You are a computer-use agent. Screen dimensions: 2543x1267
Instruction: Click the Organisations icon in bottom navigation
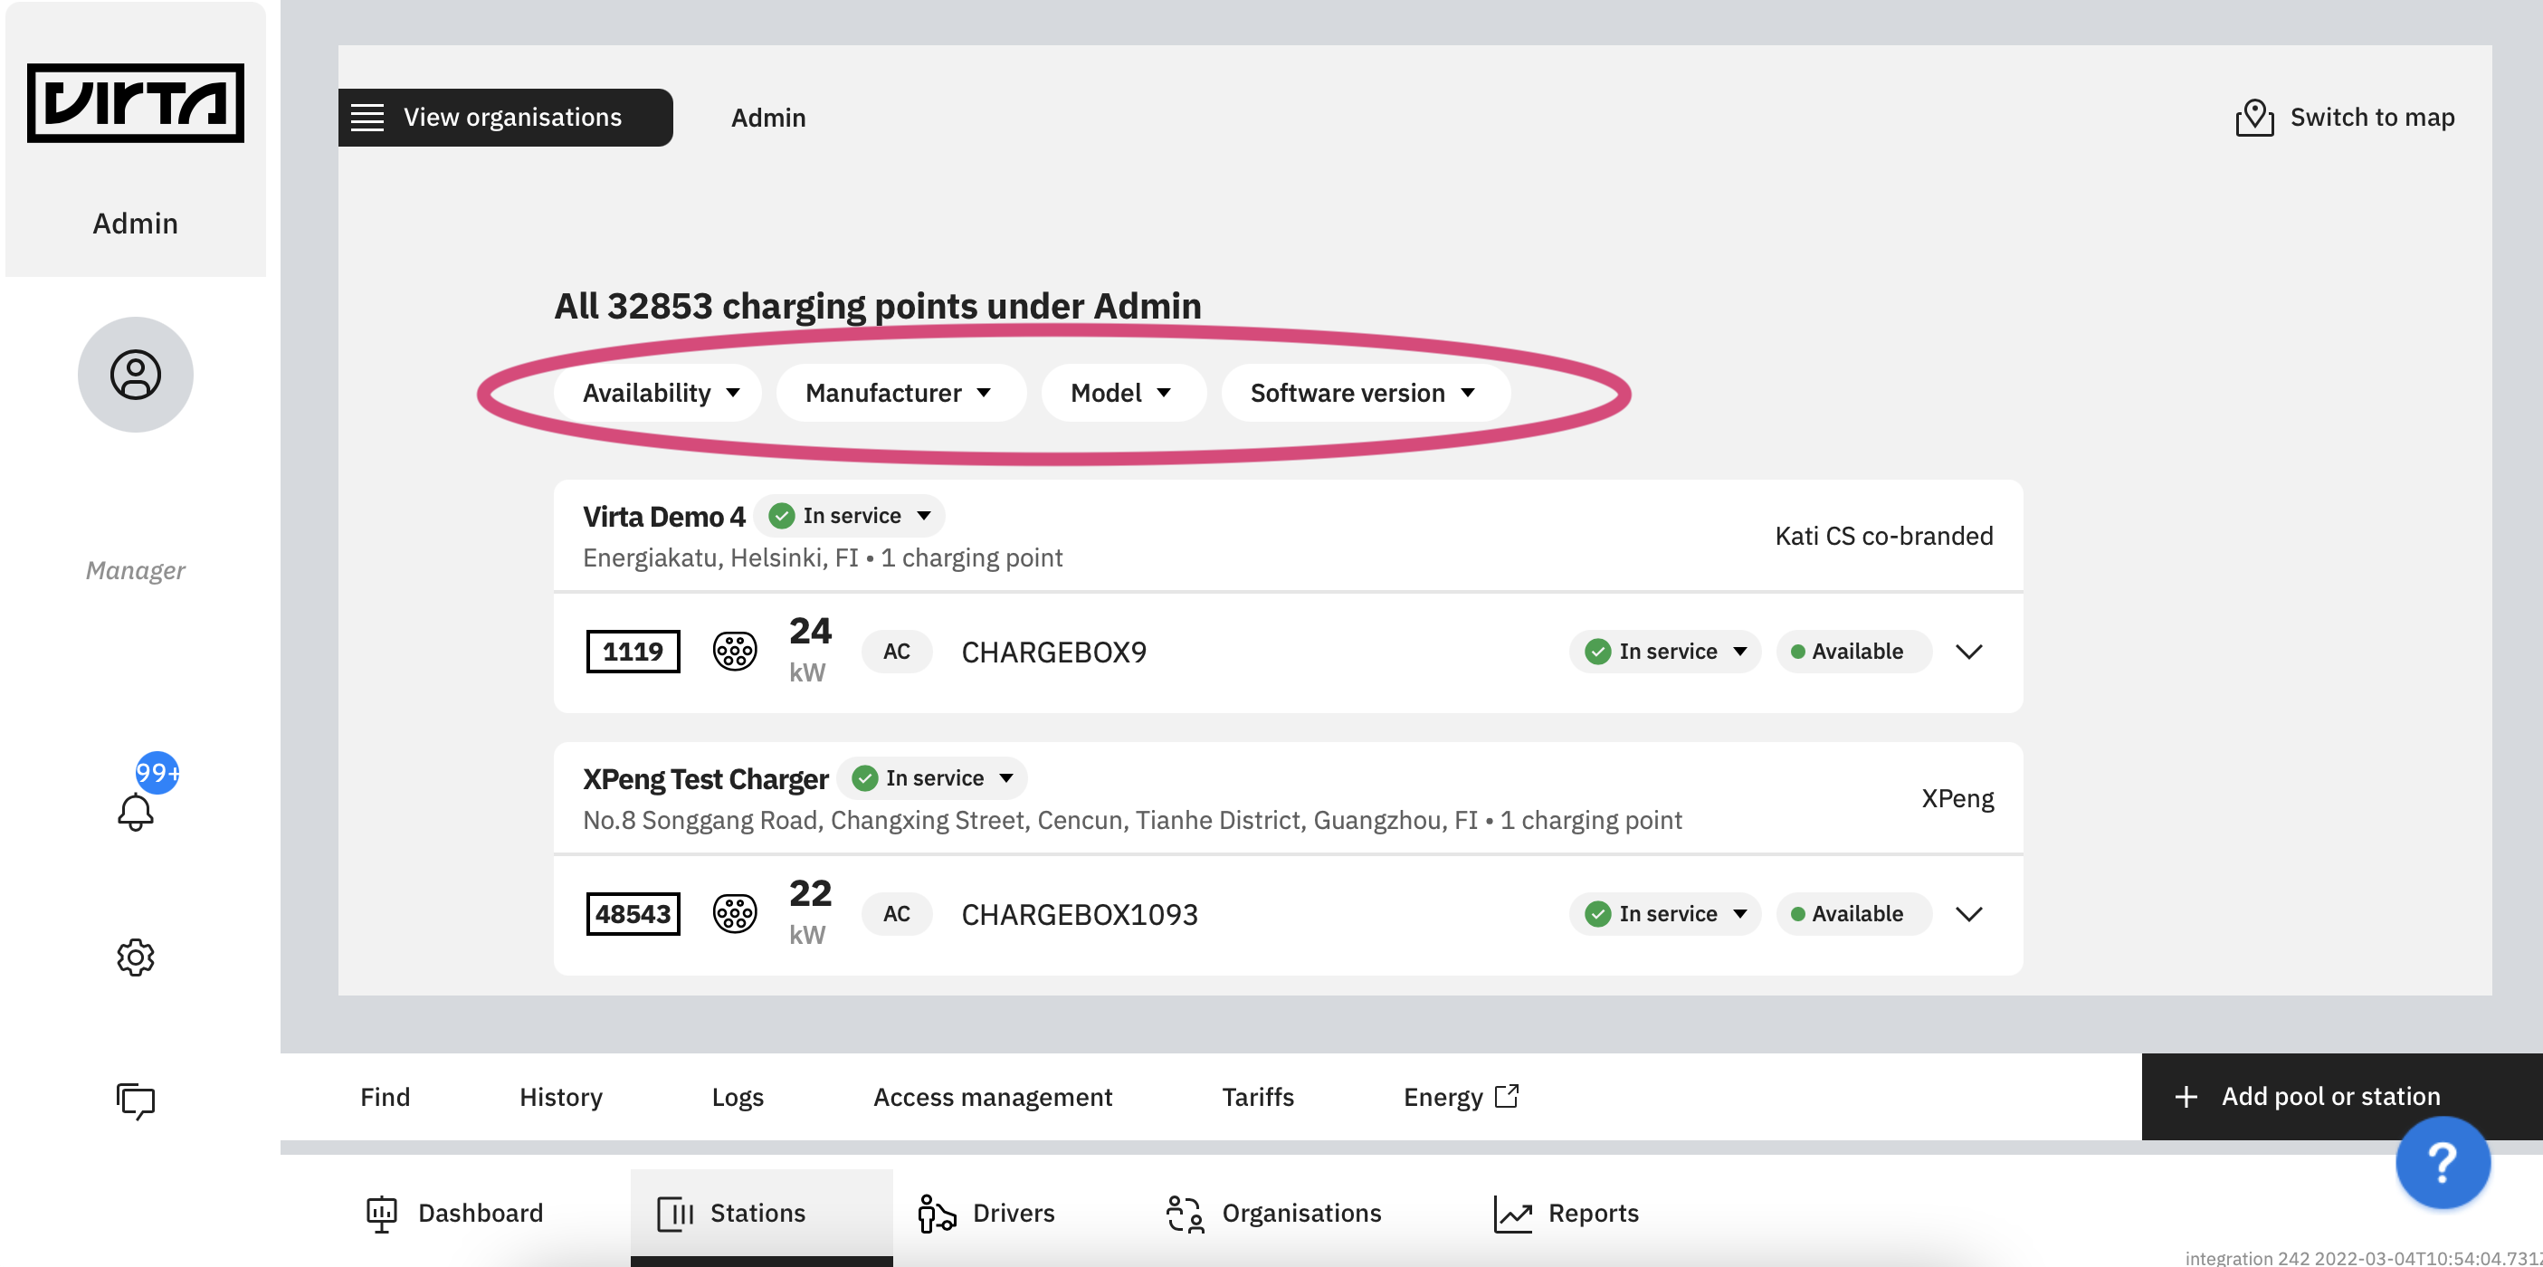1185,1214
